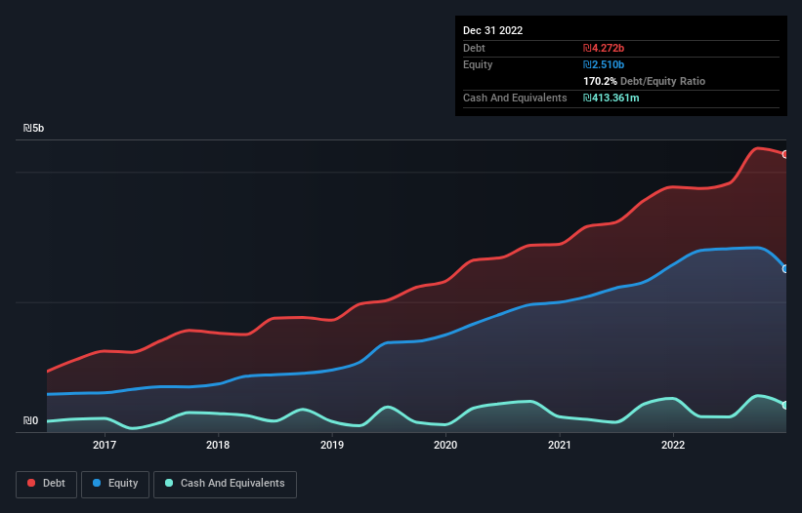The height and width of the screenshot is (513, 802).
Task: Click the 2020 x-axis label
Action: pyautogui.click(x=445, y=445)
